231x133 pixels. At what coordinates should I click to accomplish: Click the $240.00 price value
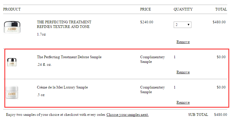[x=147, y=22]
